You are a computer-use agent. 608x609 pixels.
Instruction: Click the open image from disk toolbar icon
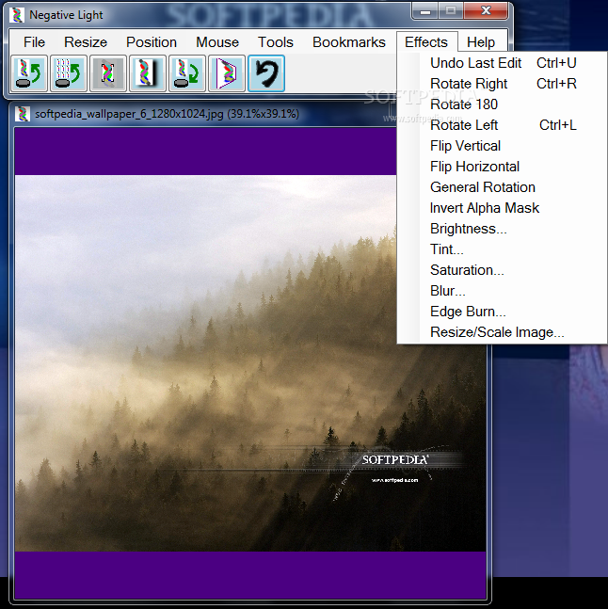click(29, 73)
